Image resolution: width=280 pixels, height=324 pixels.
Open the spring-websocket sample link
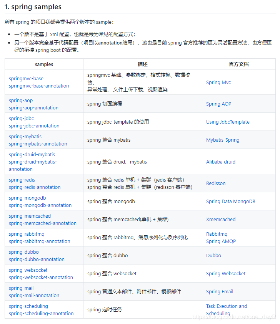[28, 270]
